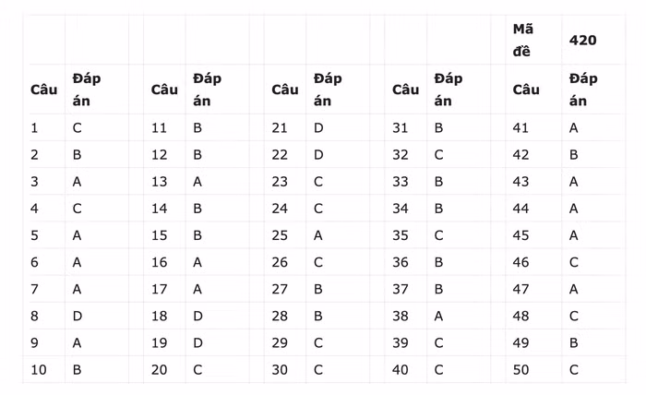Click the answer B for question 42
The height and width of the screenshot is (395, 646).
pyautogui.click(x=574, y=155)
